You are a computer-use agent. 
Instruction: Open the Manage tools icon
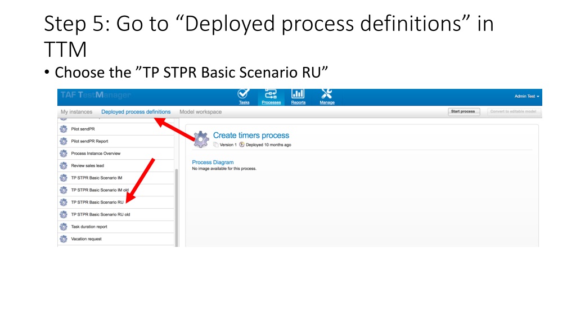click(x=327, y=94)
